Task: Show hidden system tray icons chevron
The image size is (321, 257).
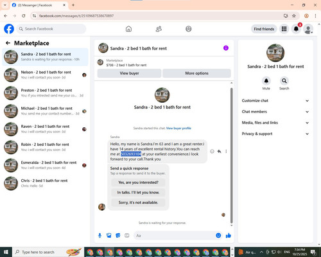Action: pyautogui.click(x=261, y=252)
